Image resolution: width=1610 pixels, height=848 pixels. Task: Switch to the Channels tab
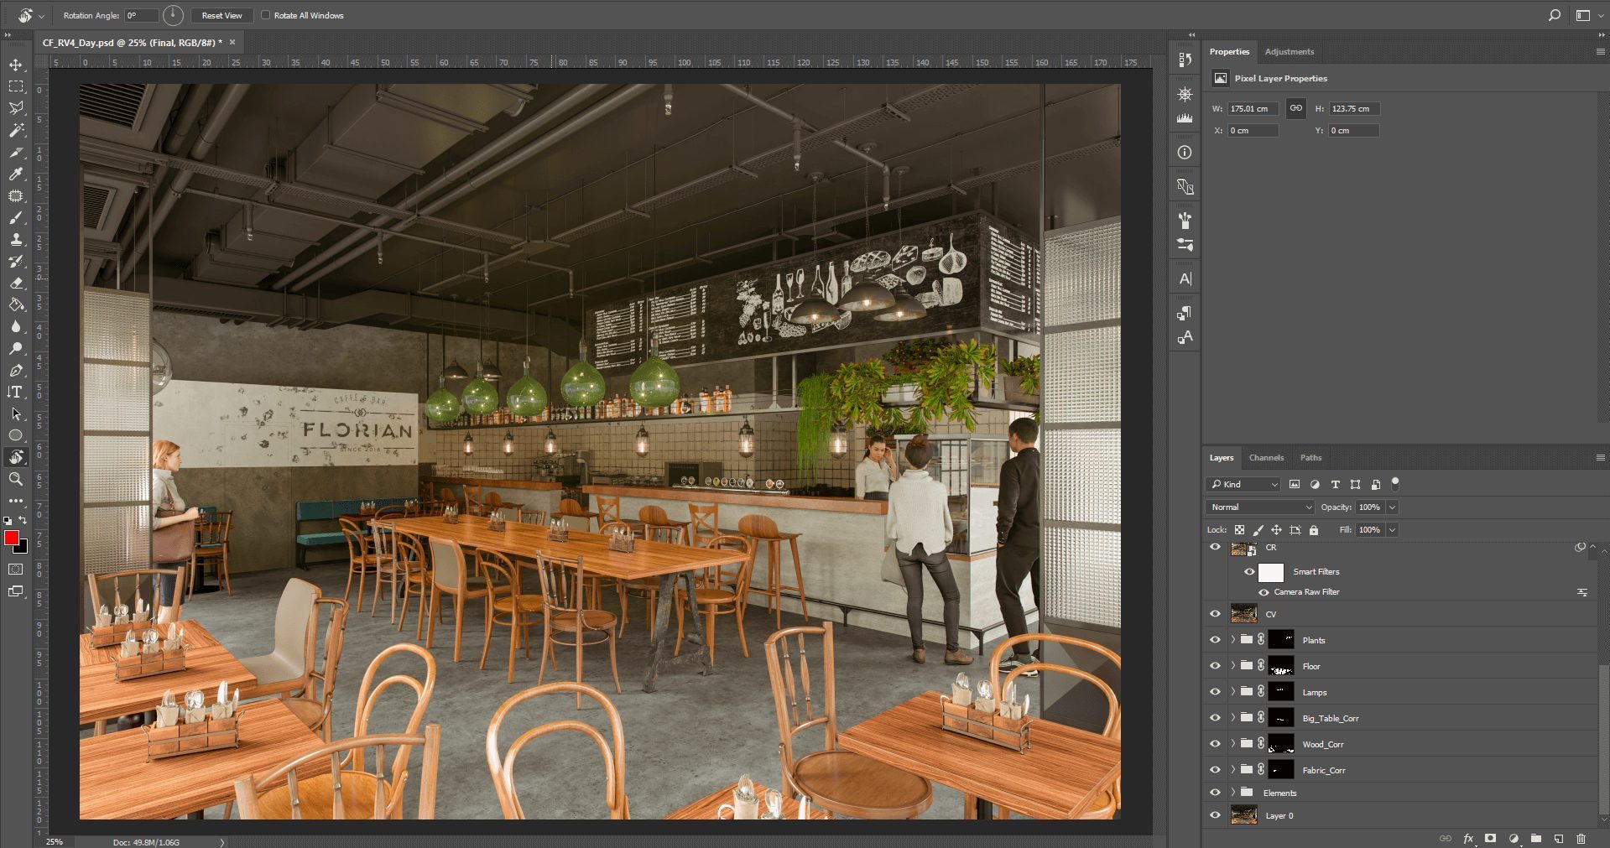tap(1266, 458)
